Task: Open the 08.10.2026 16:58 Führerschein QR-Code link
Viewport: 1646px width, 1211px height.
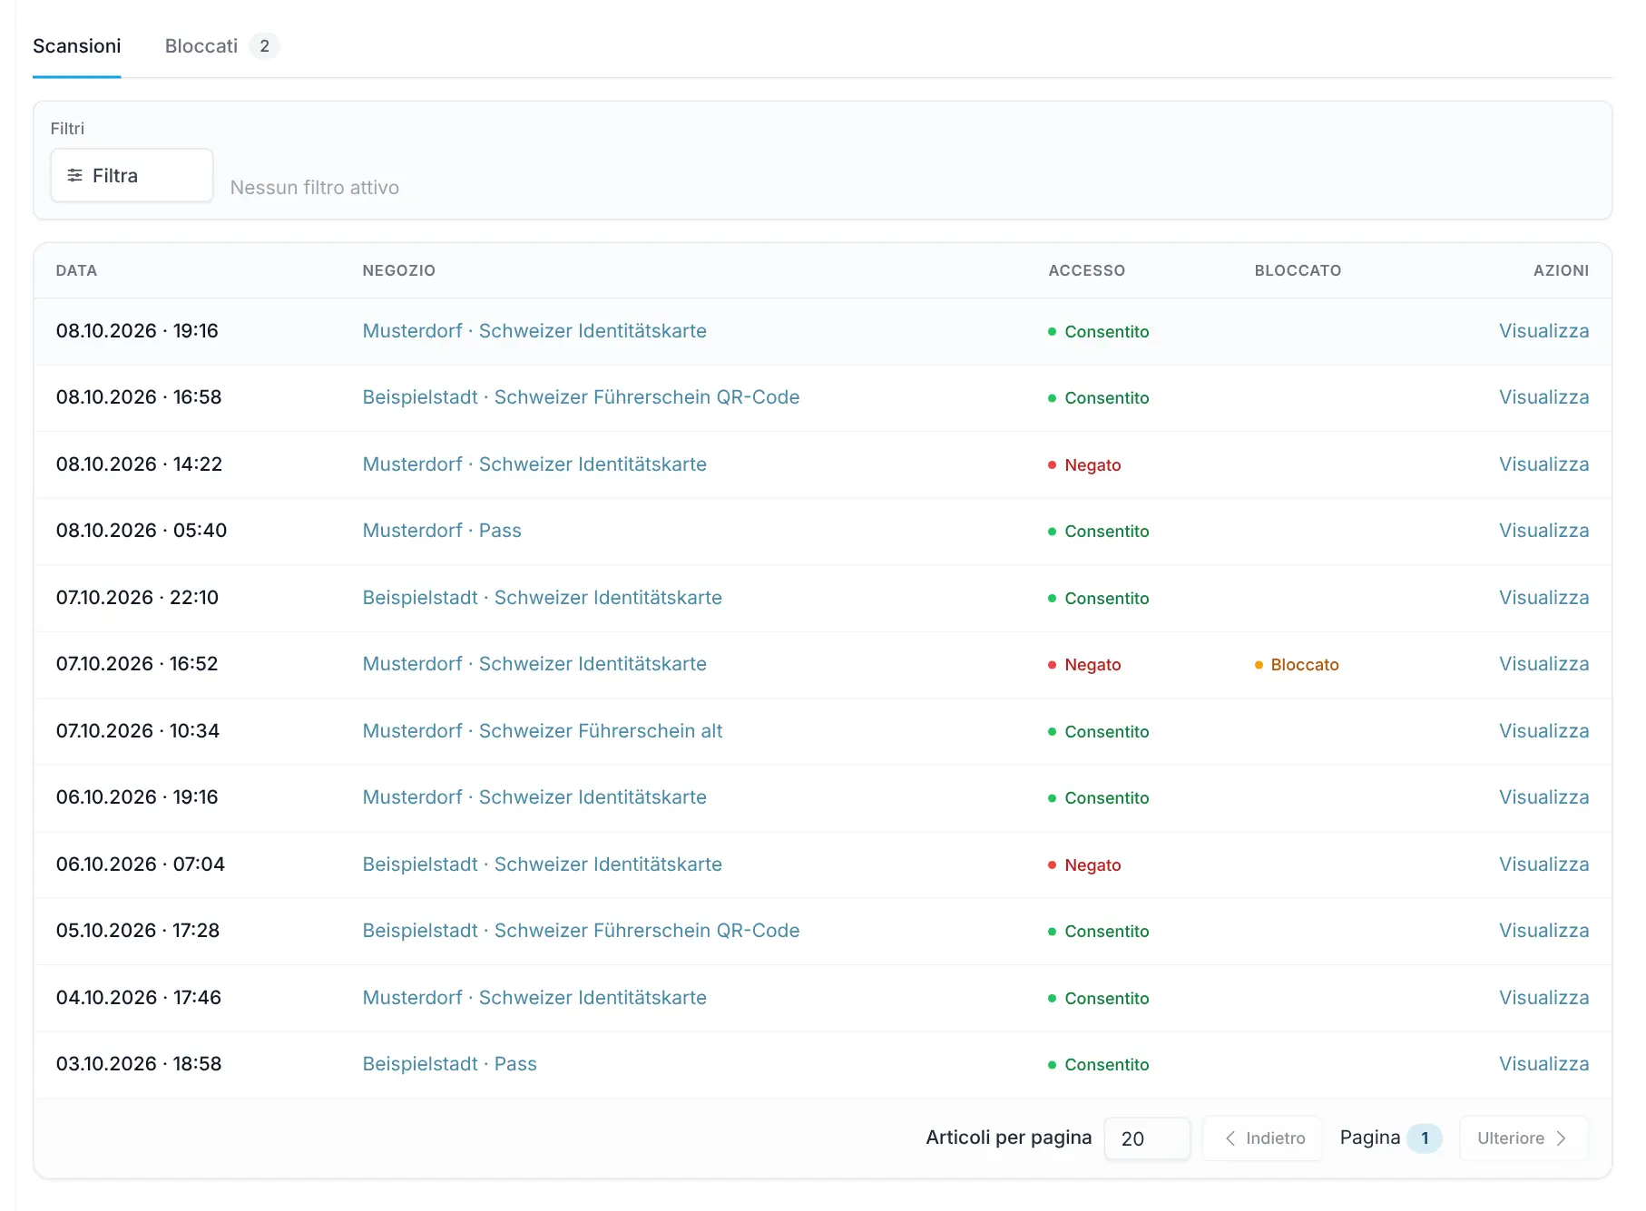Action: click(581, 397)
